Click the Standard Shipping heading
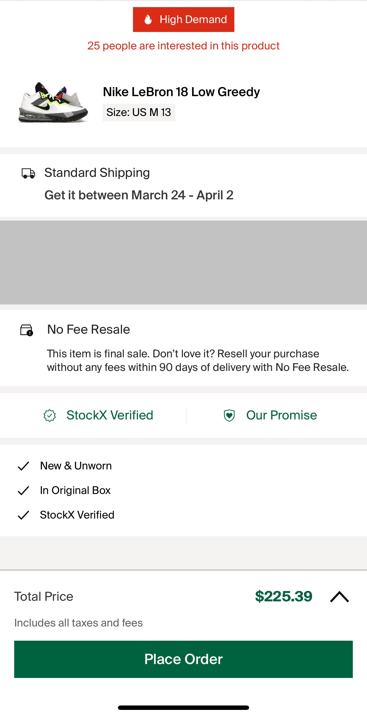 click(97, 173)
